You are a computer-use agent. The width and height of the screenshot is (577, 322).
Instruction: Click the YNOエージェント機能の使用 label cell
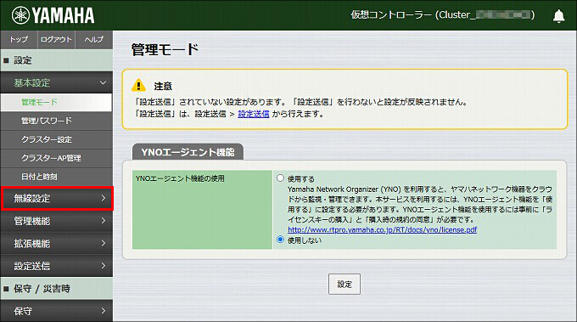[x=202, y=209]
